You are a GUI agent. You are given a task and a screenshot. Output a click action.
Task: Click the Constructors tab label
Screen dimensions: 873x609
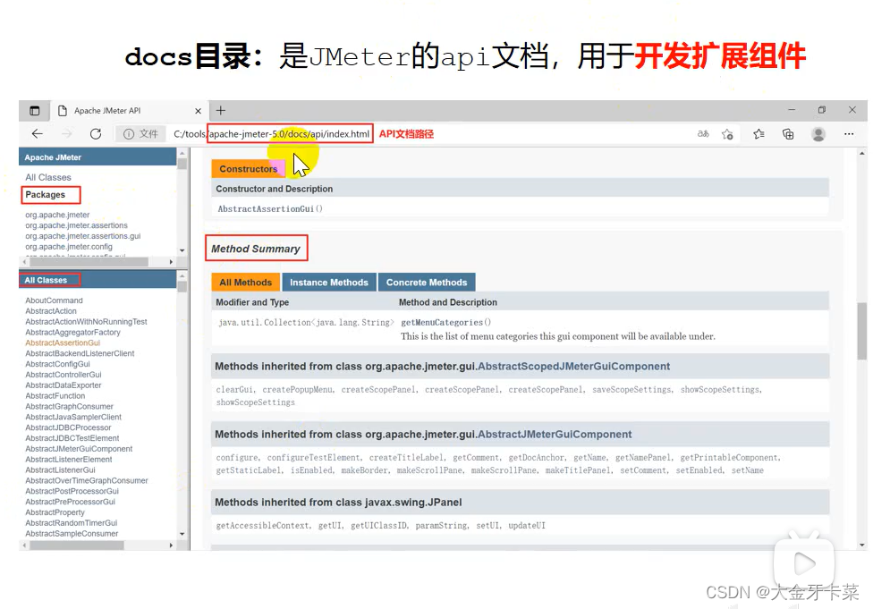(x=249, y=169)
